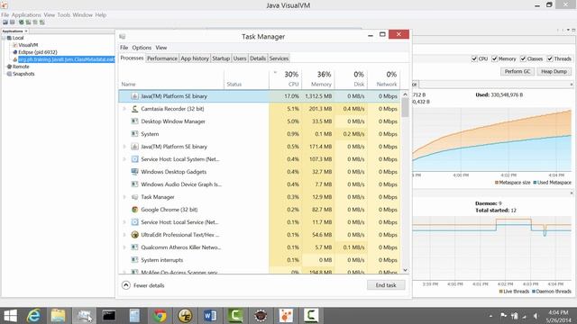This screenshot has height=324, width=577.
Task: Switch to the Details tab
Action: pyautogui.click(x=258, y=58)
